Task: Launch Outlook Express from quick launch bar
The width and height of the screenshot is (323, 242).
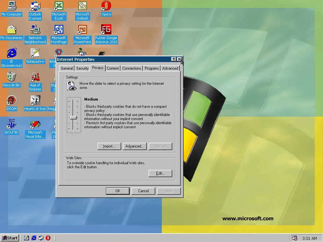Action: pyautogui.click(x=41, y=238)
